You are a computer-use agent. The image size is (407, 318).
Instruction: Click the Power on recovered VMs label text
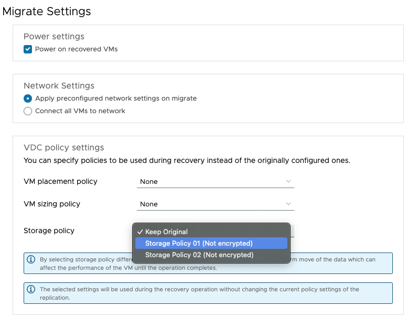tap(76, 49)
